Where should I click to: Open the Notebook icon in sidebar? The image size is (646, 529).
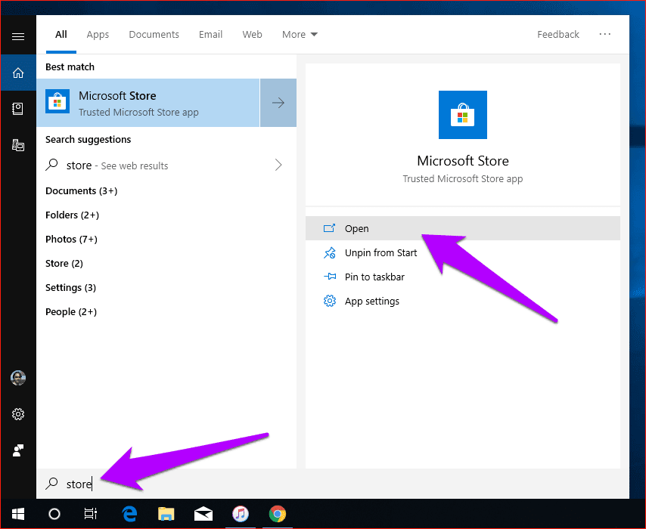point(17,109)
